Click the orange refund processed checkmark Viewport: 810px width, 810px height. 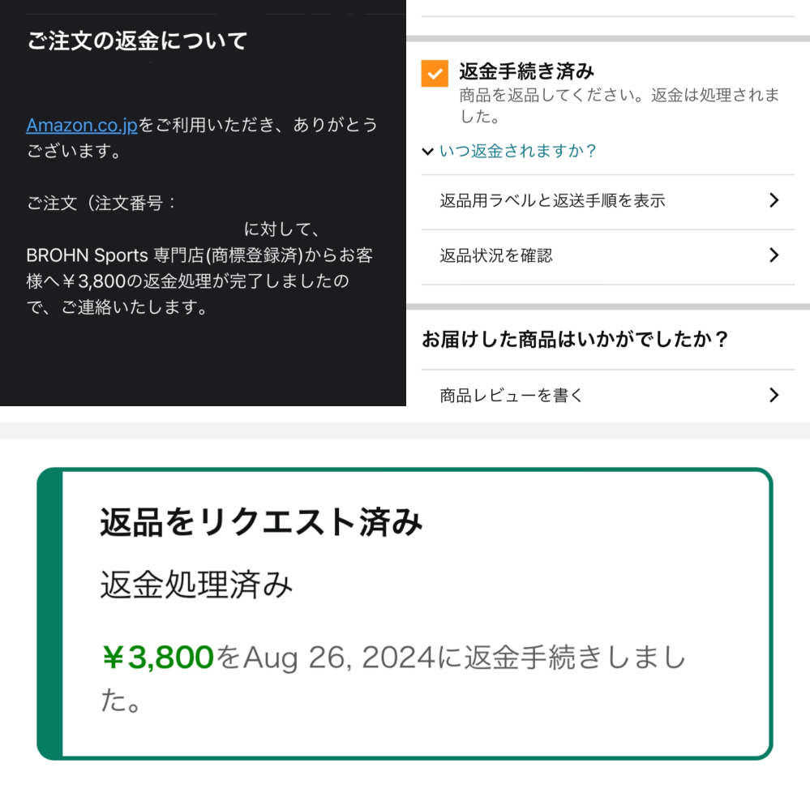click(435, 74)
